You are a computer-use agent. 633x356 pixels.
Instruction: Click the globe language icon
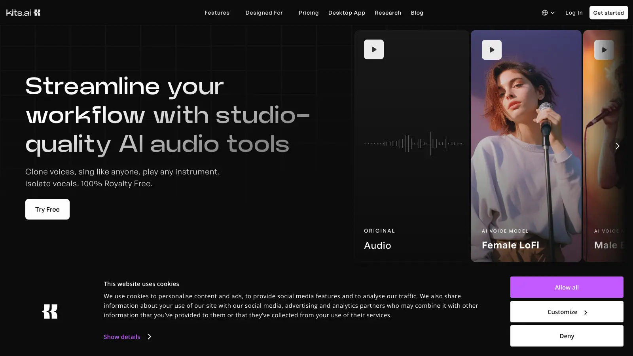click(545, 13)
